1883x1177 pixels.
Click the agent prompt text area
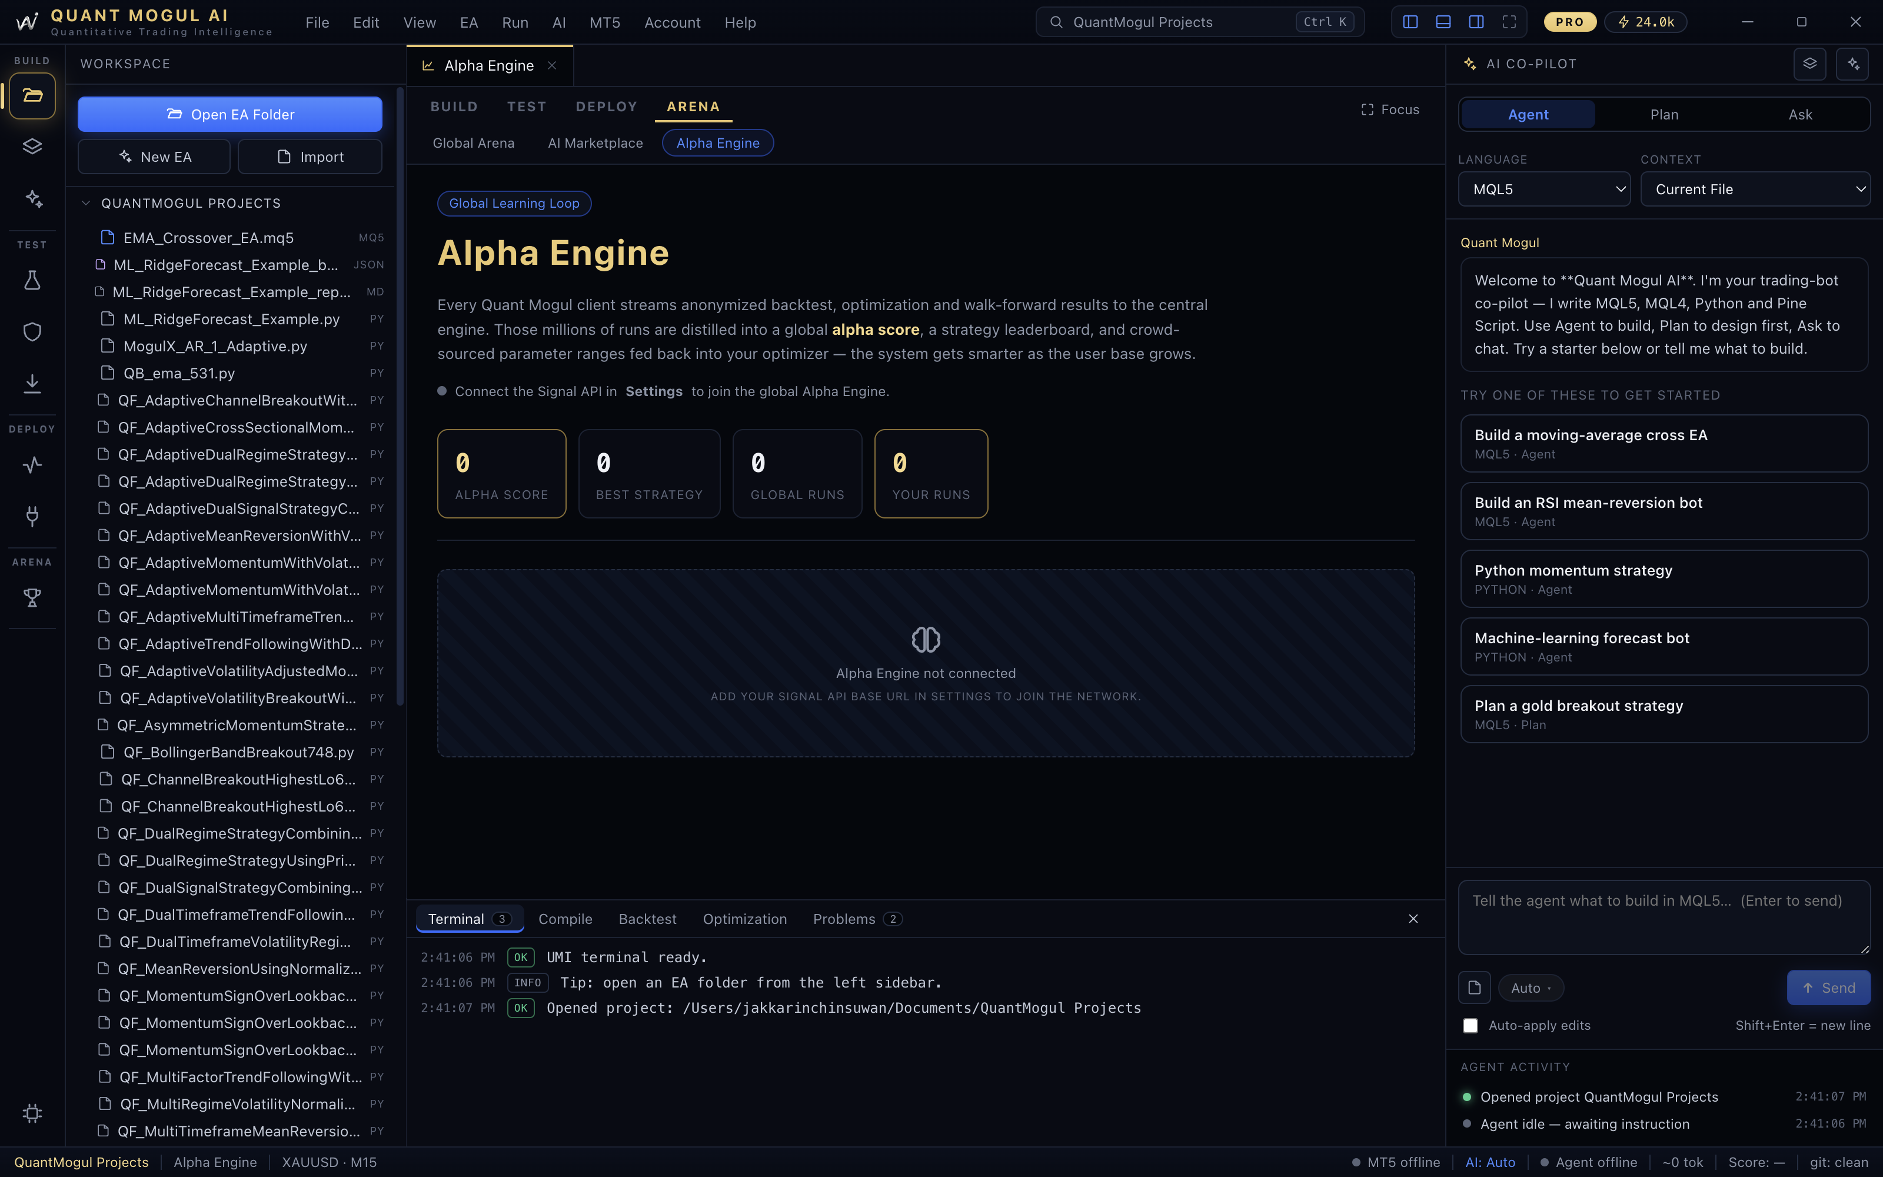[1664, 917]
